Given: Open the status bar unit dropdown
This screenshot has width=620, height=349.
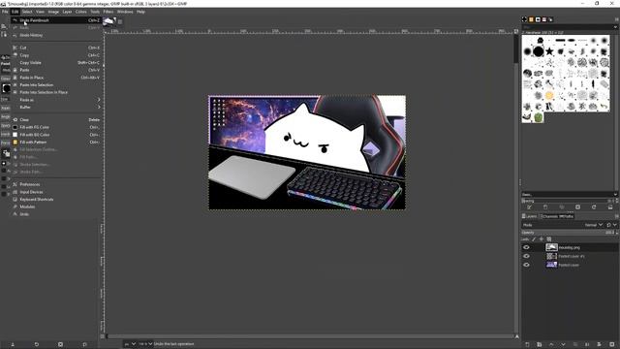Looking at the screenshot, I should (130, 344).
